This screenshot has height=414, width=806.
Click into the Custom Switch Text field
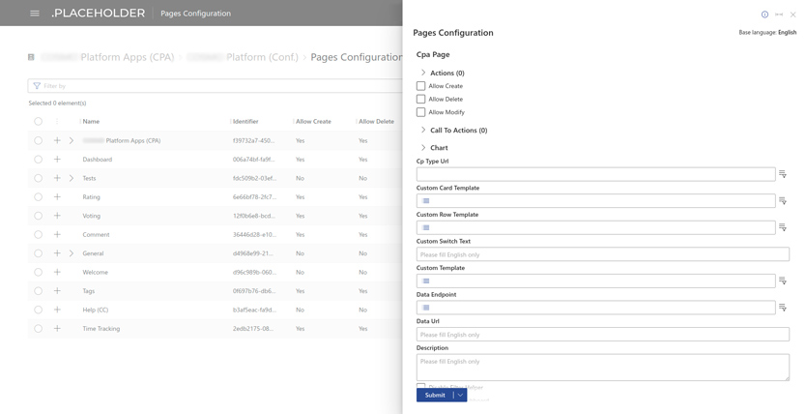click(602, 254)
